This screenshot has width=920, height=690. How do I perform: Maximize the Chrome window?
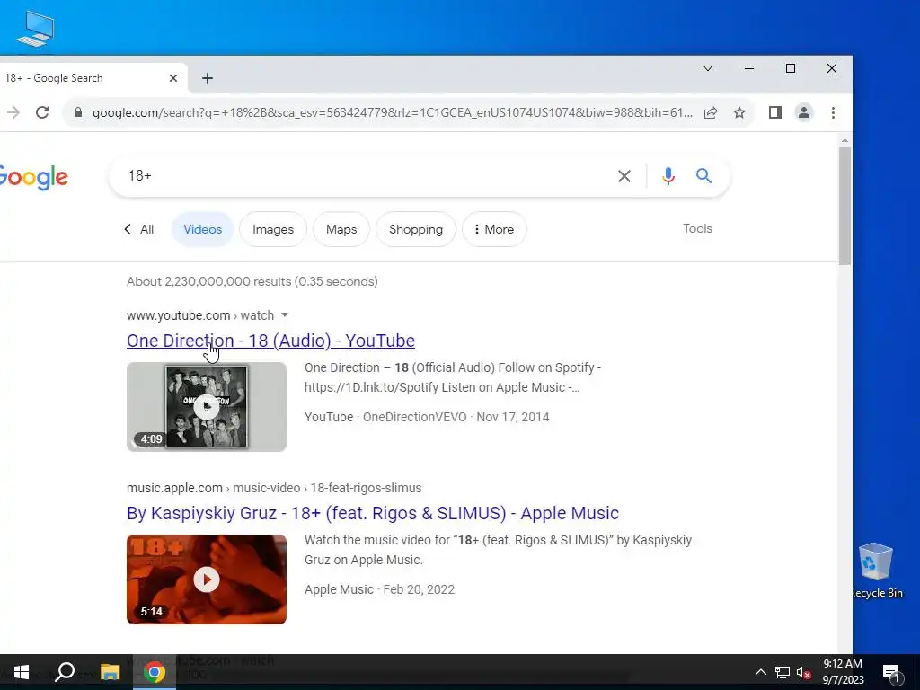[x=791, y=68]
